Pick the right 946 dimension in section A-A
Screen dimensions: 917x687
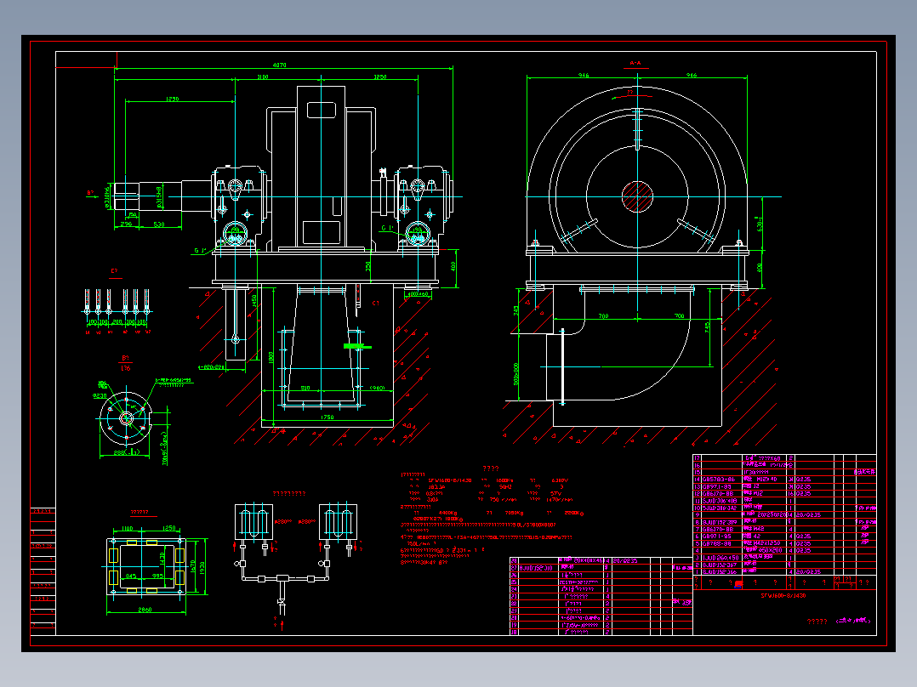692,75
